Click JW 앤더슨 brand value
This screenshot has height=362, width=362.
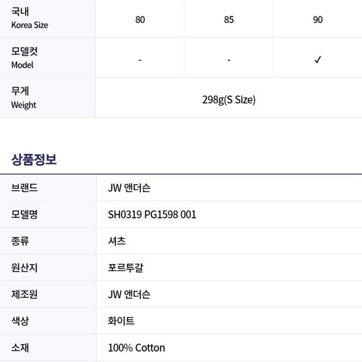click(x=129, y=188)
